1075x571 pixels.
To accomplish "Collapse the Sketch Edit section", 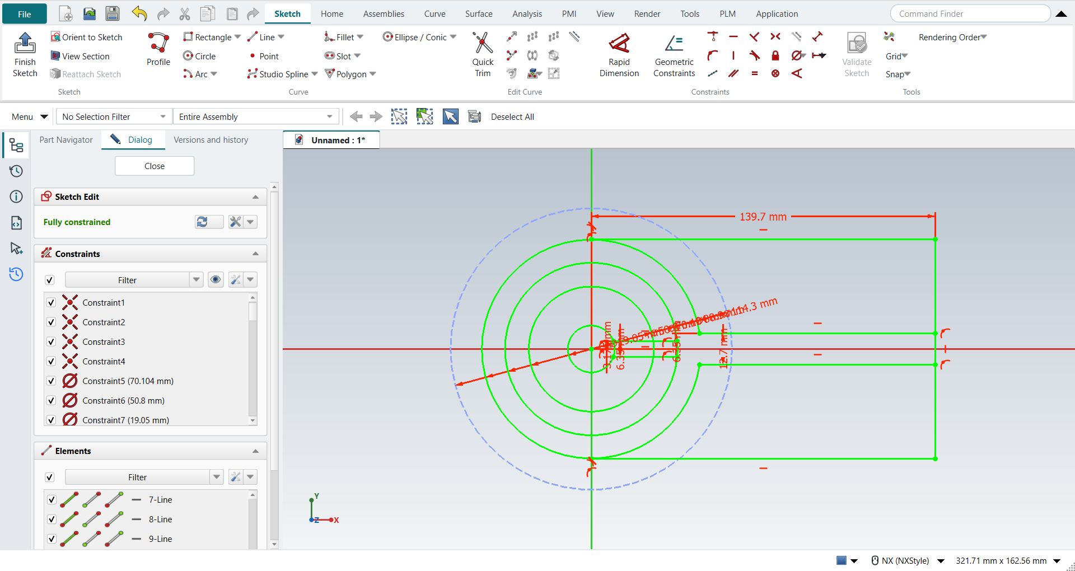I will (255, 197).
